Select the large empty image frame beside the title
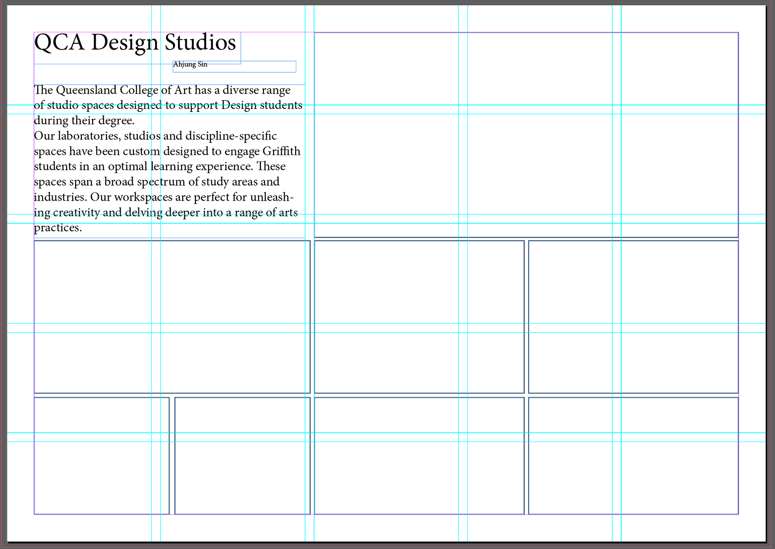This screenshot has width=775, height=549. pyautogui.click(x=526, y=135)
